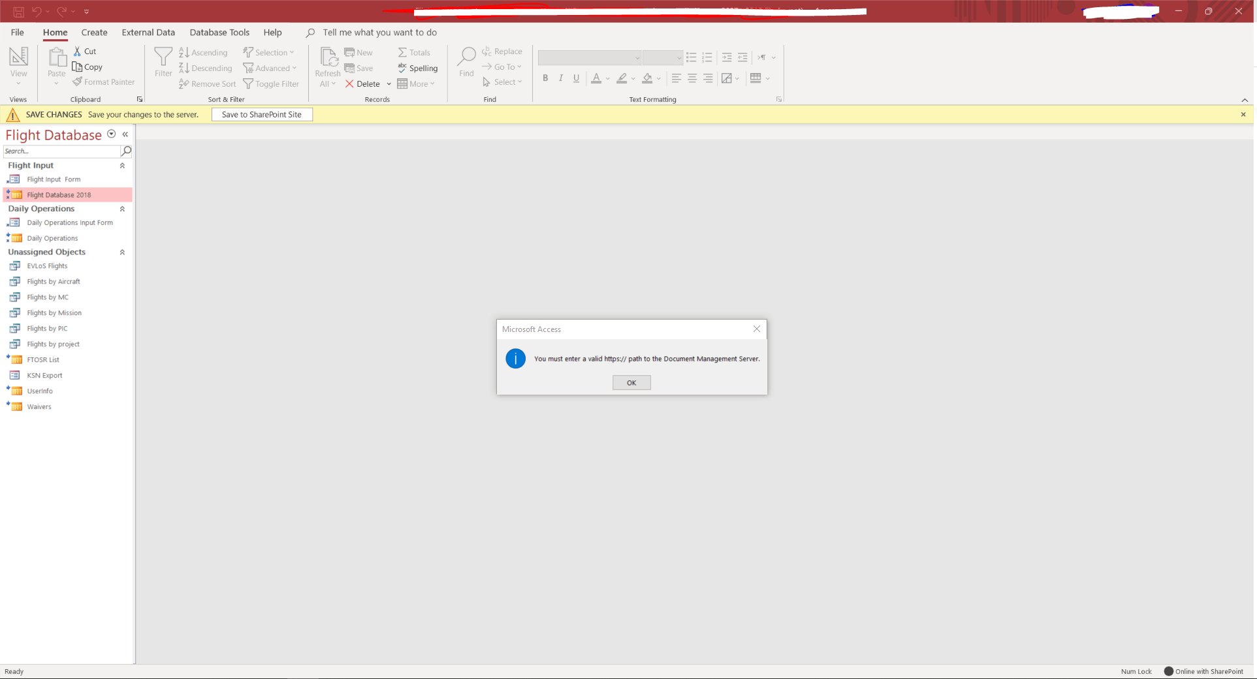Open the background fill color picker
Image resolution: width=1257 pixels, height=679 pixels.
tap(659, 78)
